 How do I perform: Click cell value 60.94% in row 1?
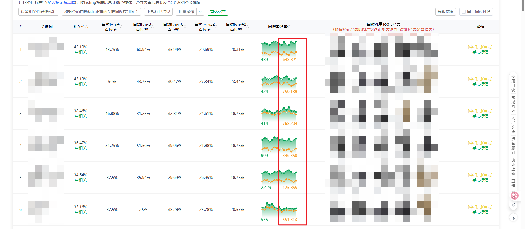(x=143, y=50)
